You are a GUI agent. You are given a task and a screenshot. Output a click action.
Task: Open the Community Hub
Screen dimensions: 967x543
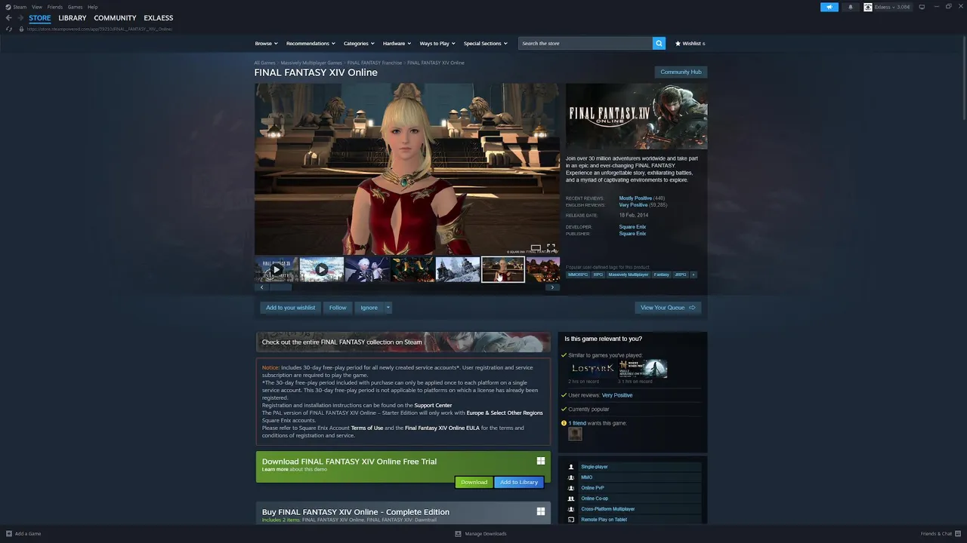[681, 72]
